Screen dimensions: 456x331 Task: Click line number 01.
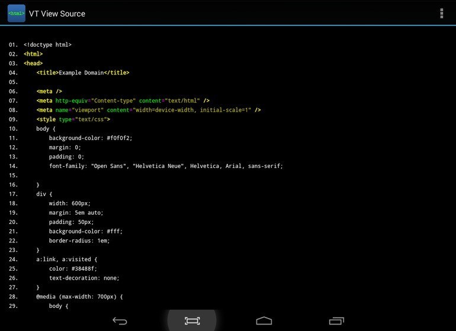point(13,45)
